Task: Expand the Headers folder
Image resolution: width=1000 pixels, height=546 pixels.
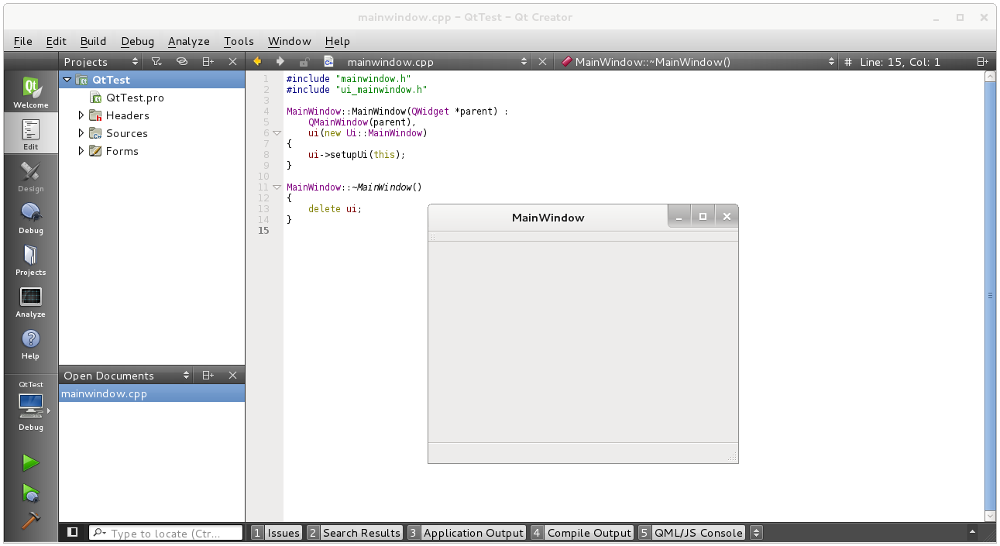Action: [81, 115]
